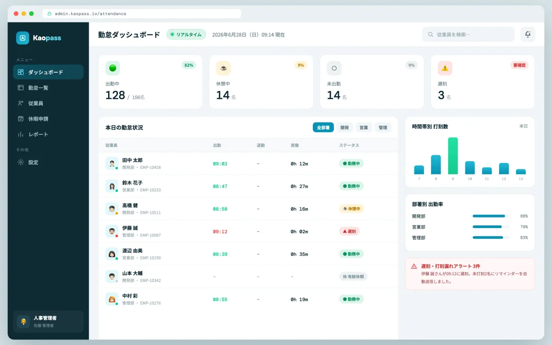Viewport: 552px width, 345px height.
Task: Click the lock icon in the address bar
Action: (x=50, y=14)
